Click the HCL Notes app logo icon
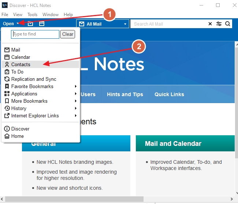Screen dimensions: 238x204 coord(5,5)
